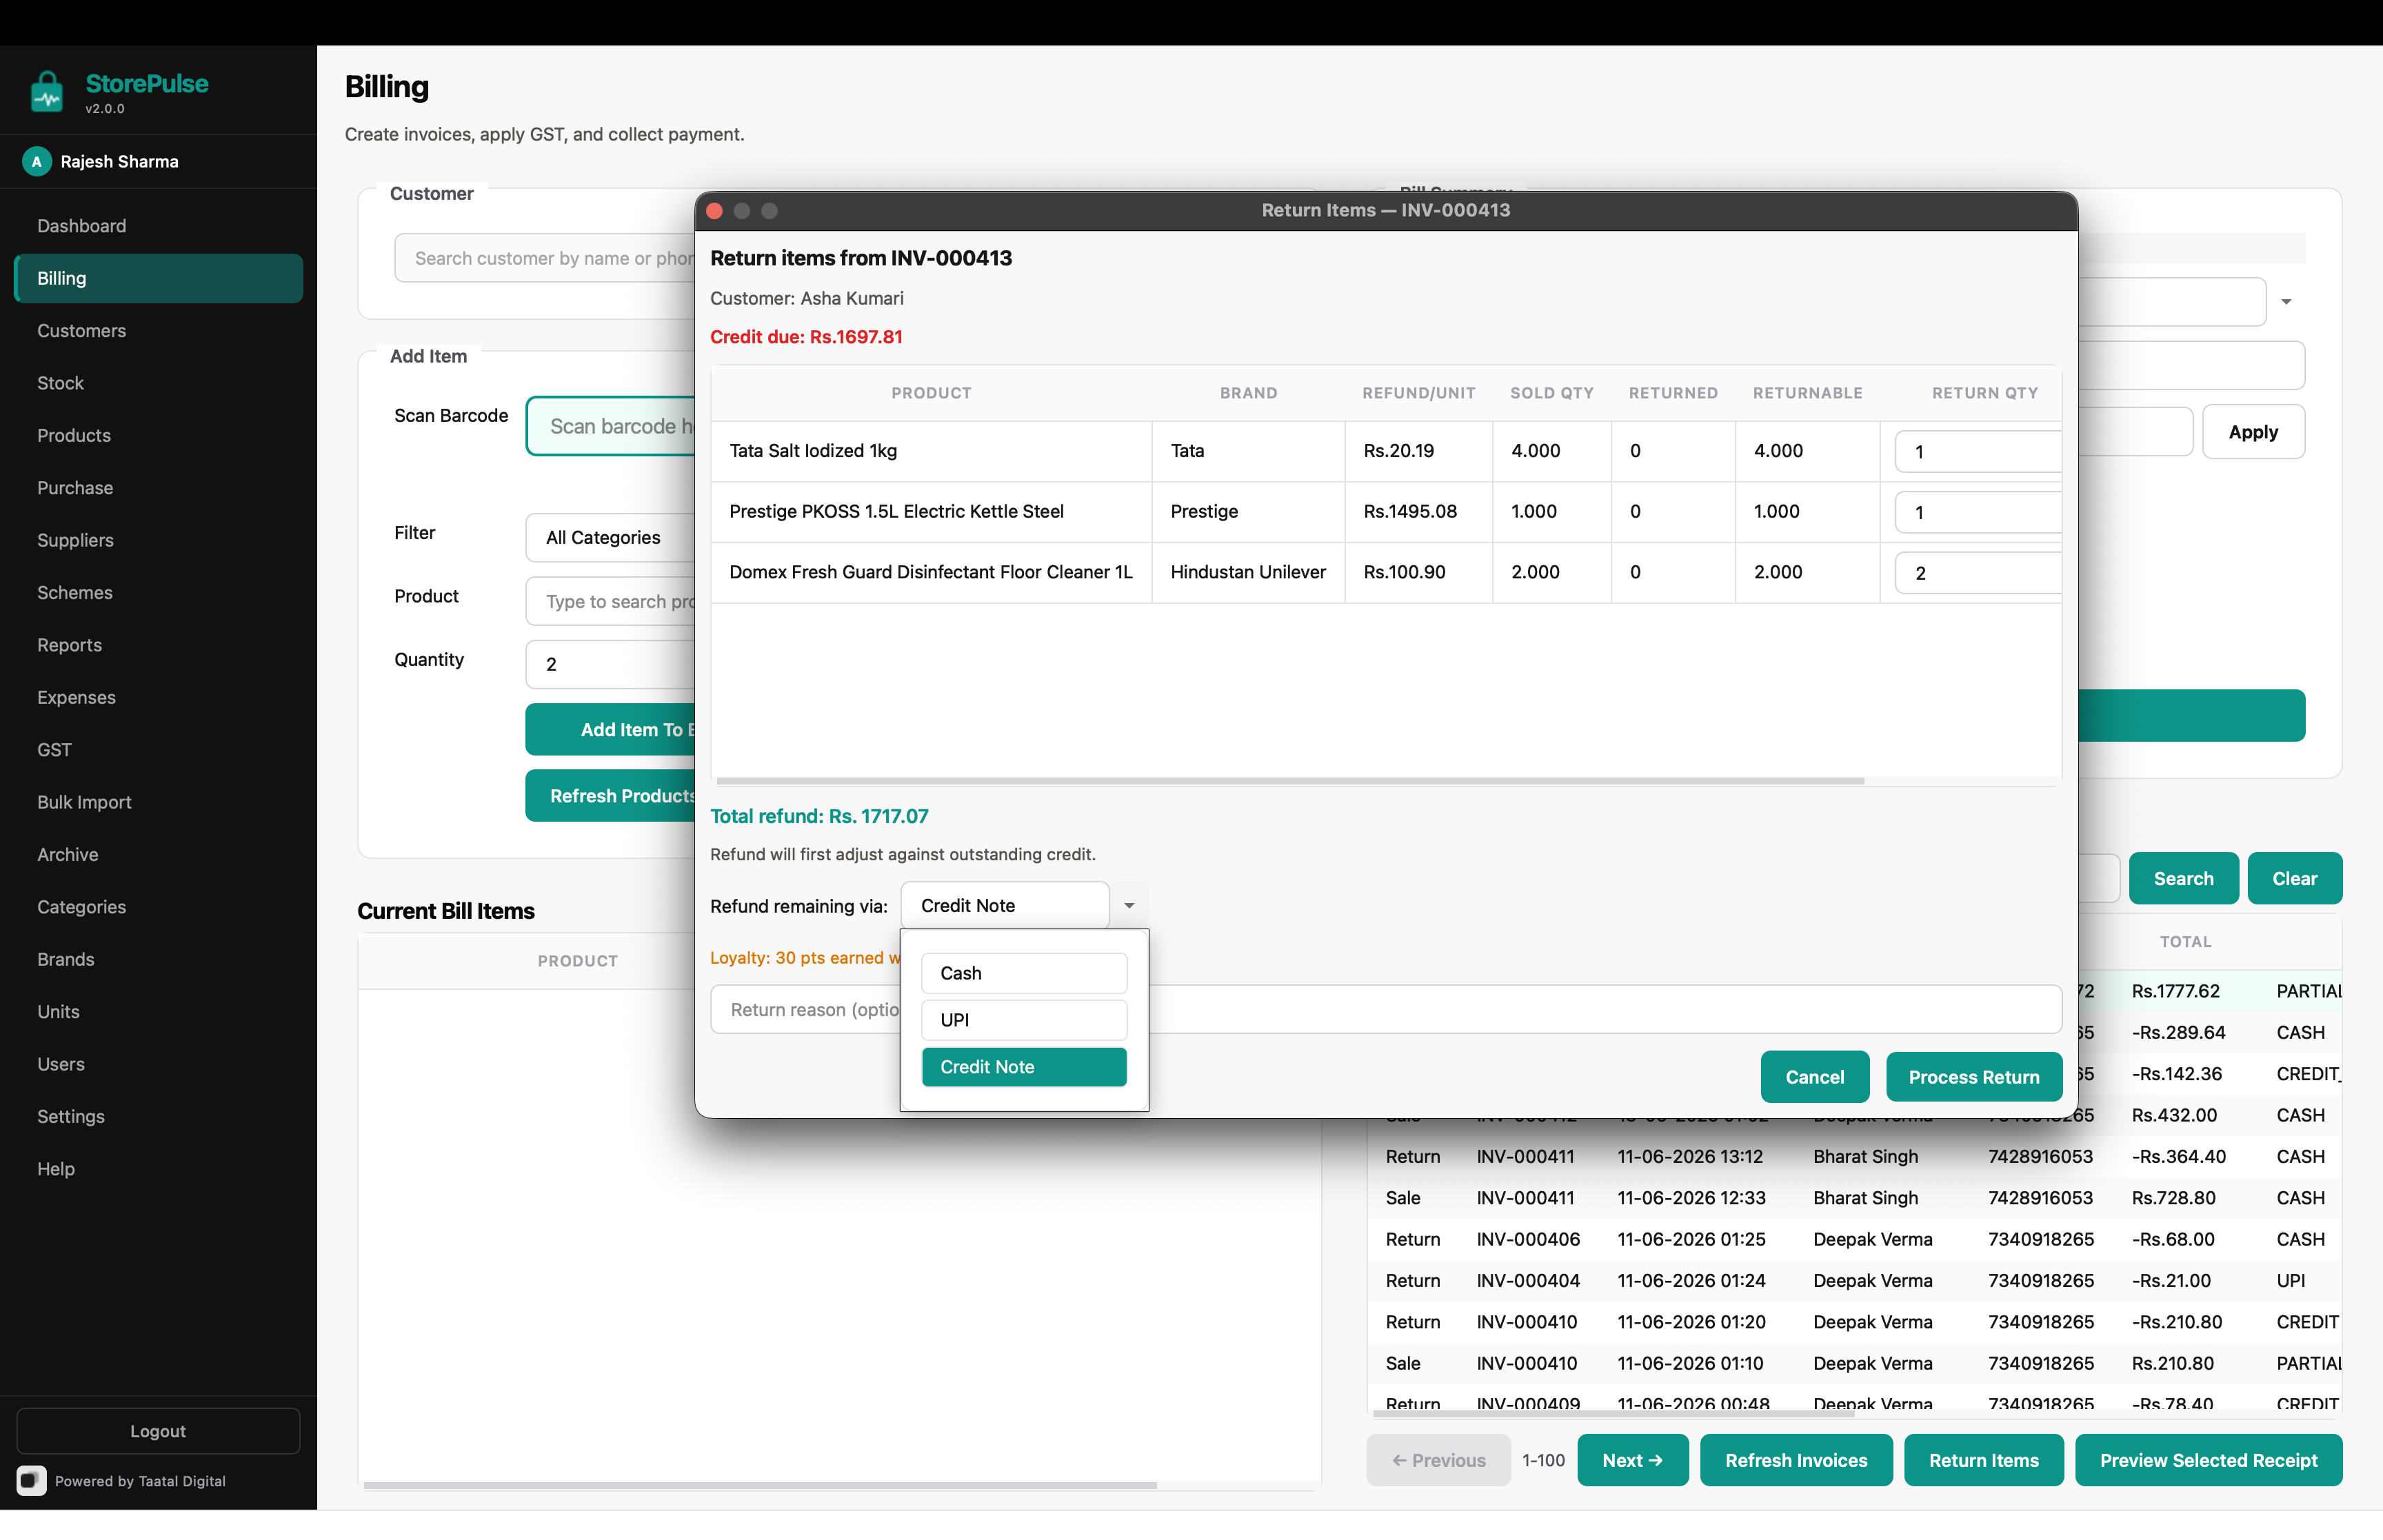Open Brands section
Screen dimensions: 2383x1540
[158, 959]
